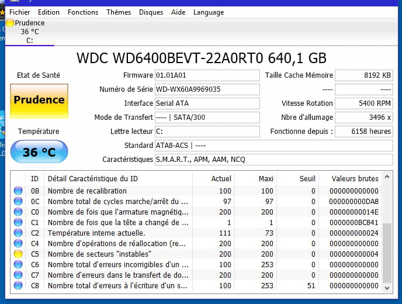Click raw value 0000000014E
This screenshot has height=304, width=402.
(354, 212)
